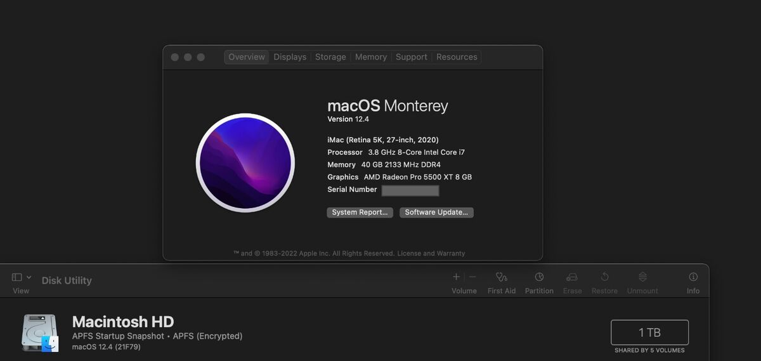The height and width of the screenshot is (361, 761).
Task: Click the Memory 40 GB line
Action: point(384,164)
